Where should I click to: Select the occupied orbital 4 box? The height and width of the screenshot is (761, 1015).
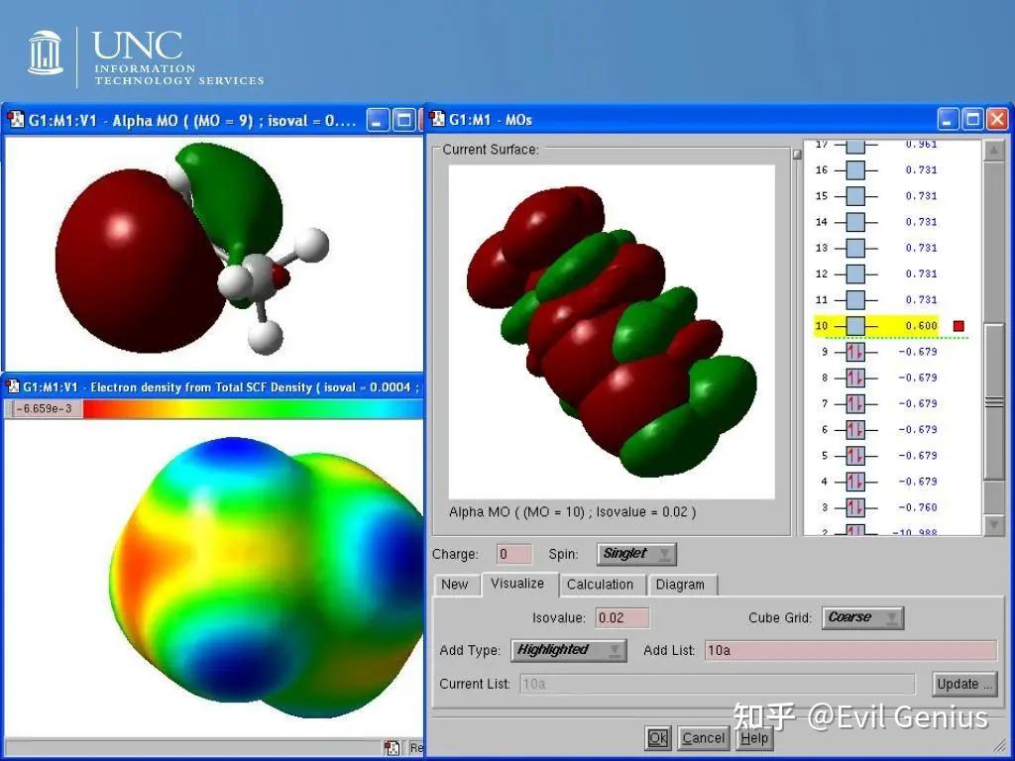click(x=855, y=482)
